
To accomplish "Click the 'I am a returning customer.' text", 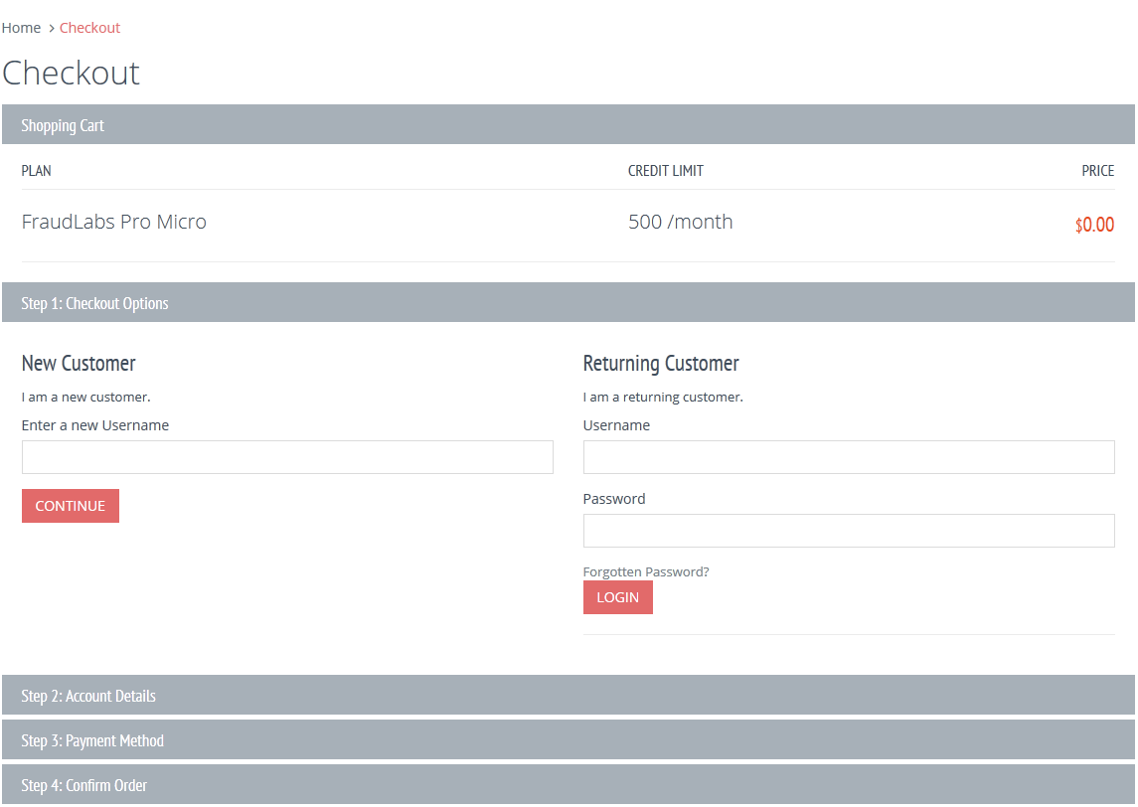I will (663, 397).
